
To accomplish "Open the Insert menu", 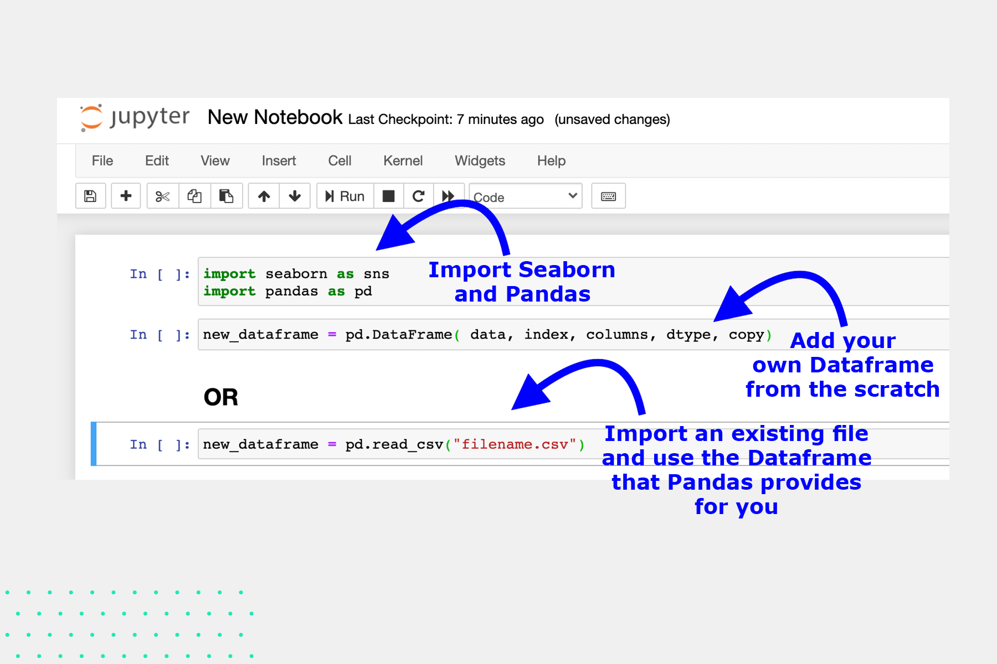I will click(279, 160).
